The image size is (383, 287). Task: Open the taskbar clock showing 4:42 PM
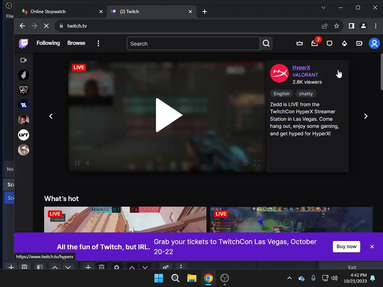point(355,278)
